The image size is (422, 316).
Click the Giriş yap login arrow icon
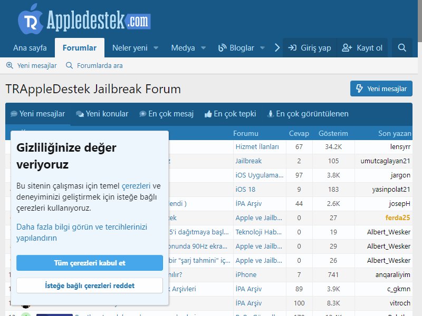point(292,48)
